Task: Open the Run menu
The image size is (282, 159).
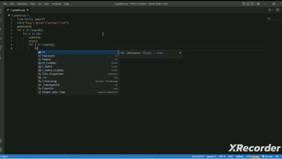Action: point(47,4)
